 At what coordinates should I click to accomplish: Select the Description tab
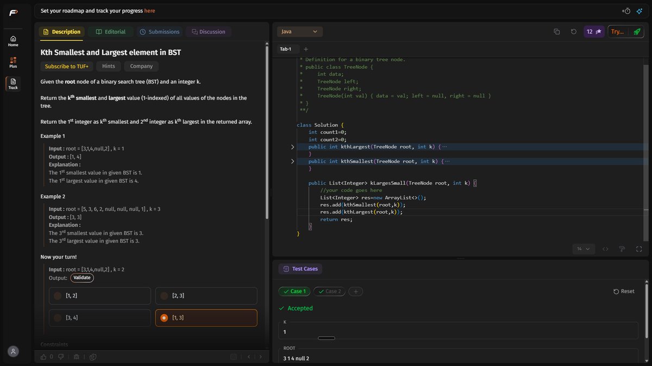(x=61, y=31)
